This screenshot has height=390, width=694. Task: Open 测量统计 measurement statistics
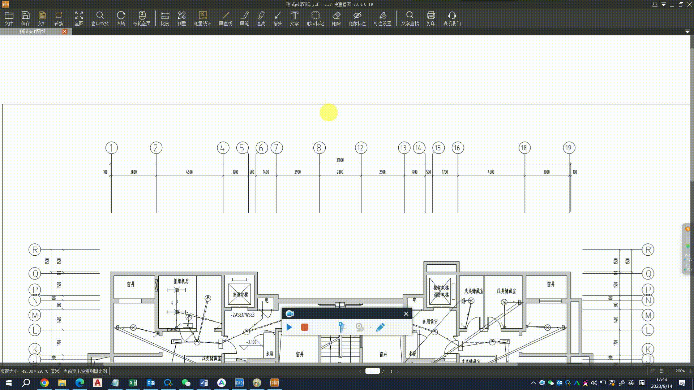tap(202, 18)
